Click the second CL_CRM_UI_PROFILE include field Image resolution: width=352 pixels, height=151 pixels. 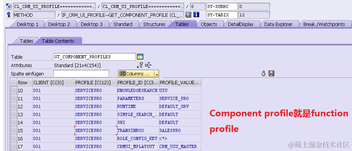click(x=143, y=6)
